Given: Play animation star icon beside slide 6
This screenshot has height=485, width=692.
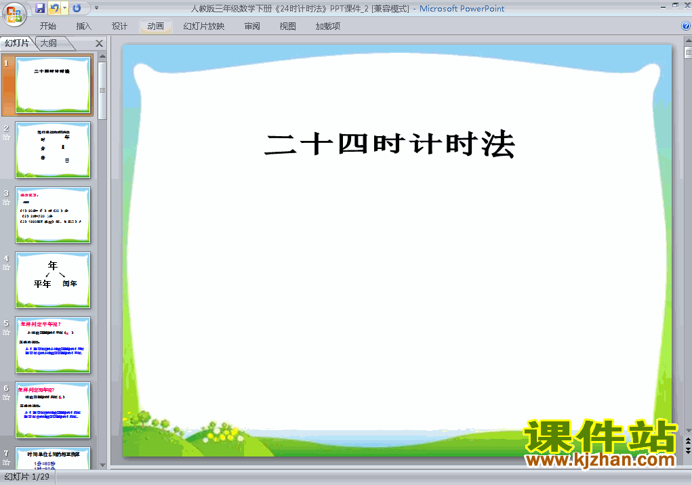Looking at the screenshot, I should click(x=6, y=397).
